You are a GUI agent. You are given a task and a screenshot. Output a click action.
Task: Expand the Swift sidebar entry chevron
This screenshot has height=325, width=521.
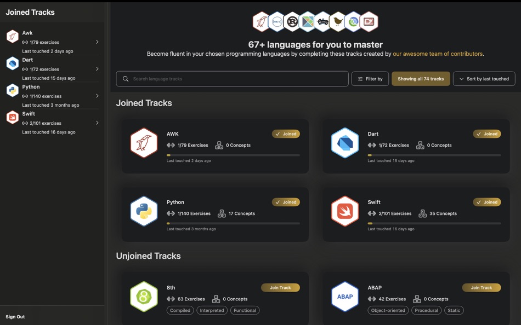(x=97, y=123)
